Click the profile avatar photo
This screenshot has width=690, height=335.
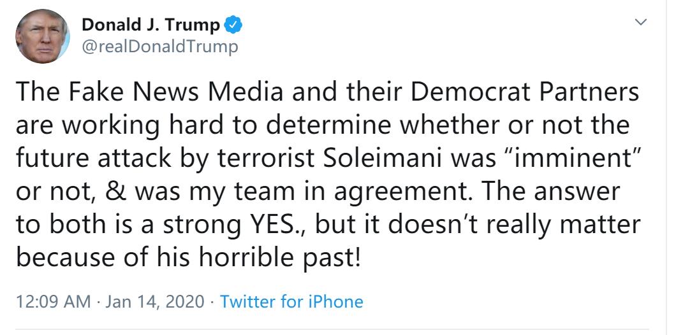click(x=42, y=37)
